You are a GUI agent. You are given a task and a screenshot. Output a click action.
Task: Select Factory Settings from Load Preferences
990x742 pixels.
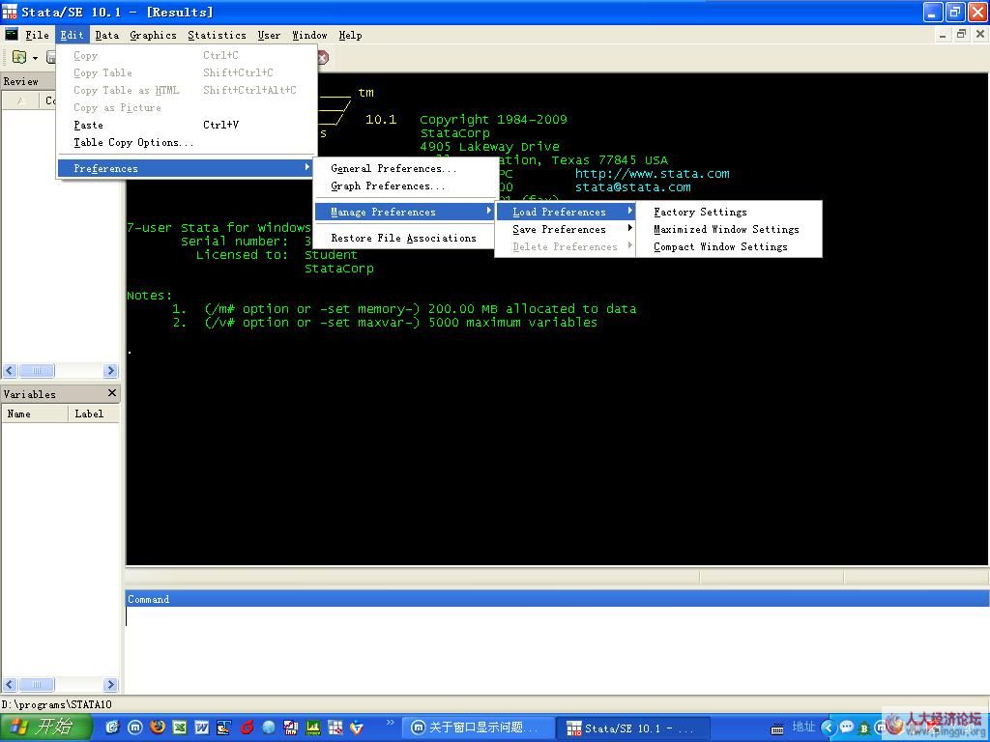(x=700, y=213)
